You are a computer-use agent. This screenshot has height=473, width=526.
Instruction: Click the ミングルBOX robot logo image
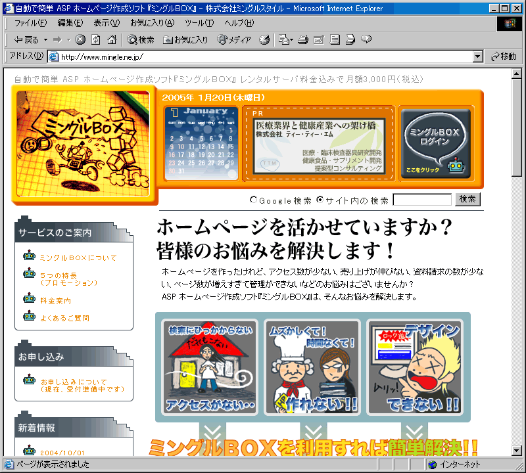(83, 143)
